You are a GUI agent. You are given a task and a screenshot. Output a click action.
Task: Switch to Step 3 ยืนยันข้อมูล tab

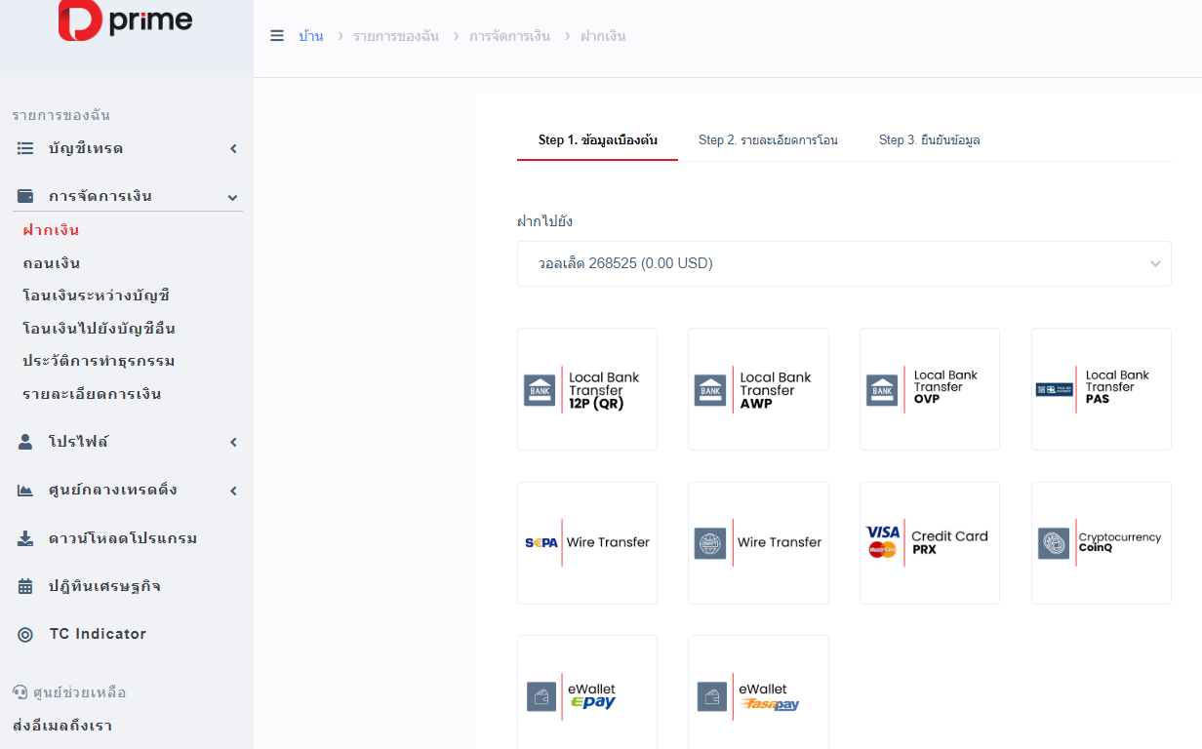(x=929, y=140)
